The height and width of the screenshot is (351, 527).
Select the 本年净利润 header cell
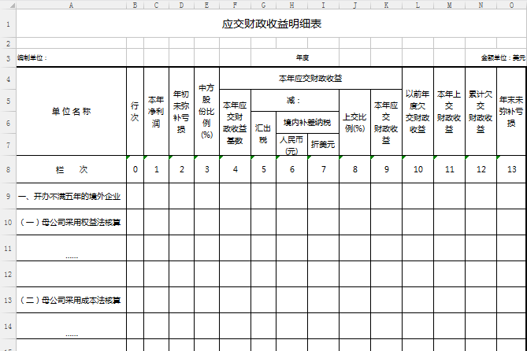[156, 111]
